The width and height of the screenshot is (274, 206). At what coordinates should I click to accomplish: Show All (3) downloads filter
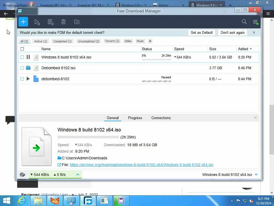coord(24,41)
